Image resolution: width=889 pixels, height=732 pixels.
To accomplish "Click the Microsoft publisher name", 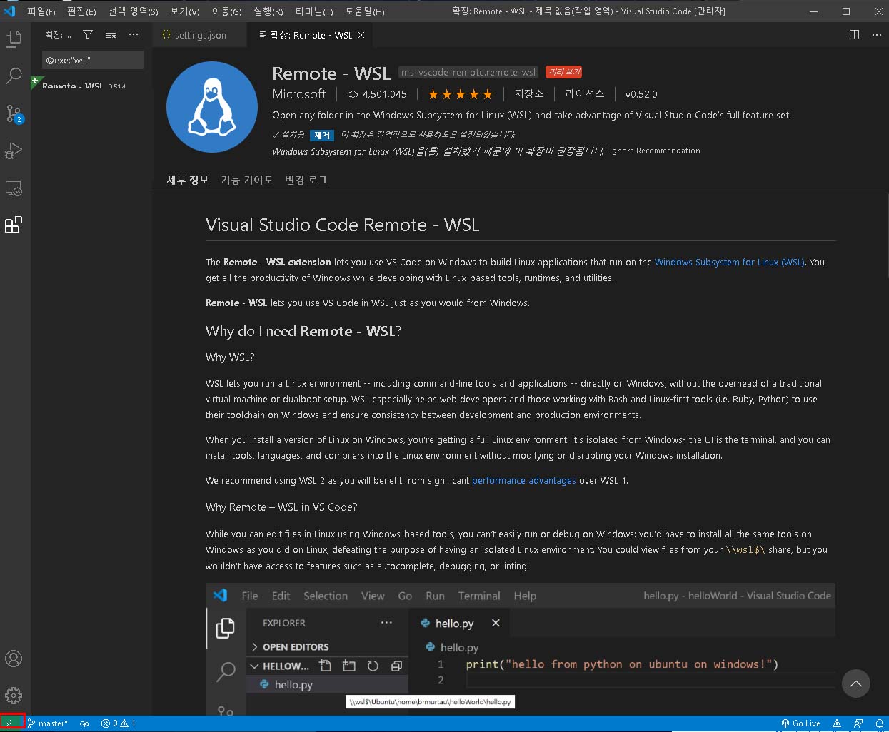I will pyautogui.click(x=298, y=94).
